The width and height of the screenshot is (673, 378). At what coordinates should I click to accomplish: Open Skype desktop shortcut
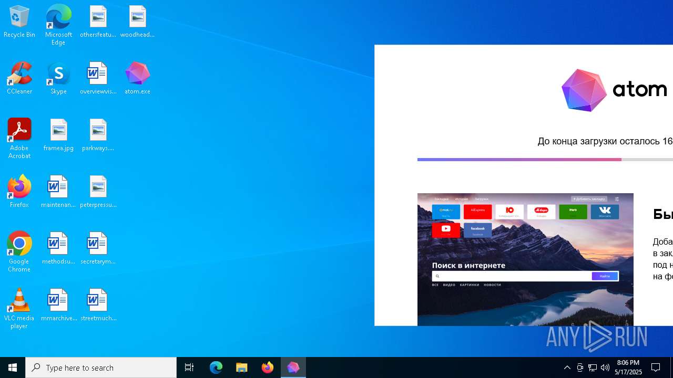[58, 79]
